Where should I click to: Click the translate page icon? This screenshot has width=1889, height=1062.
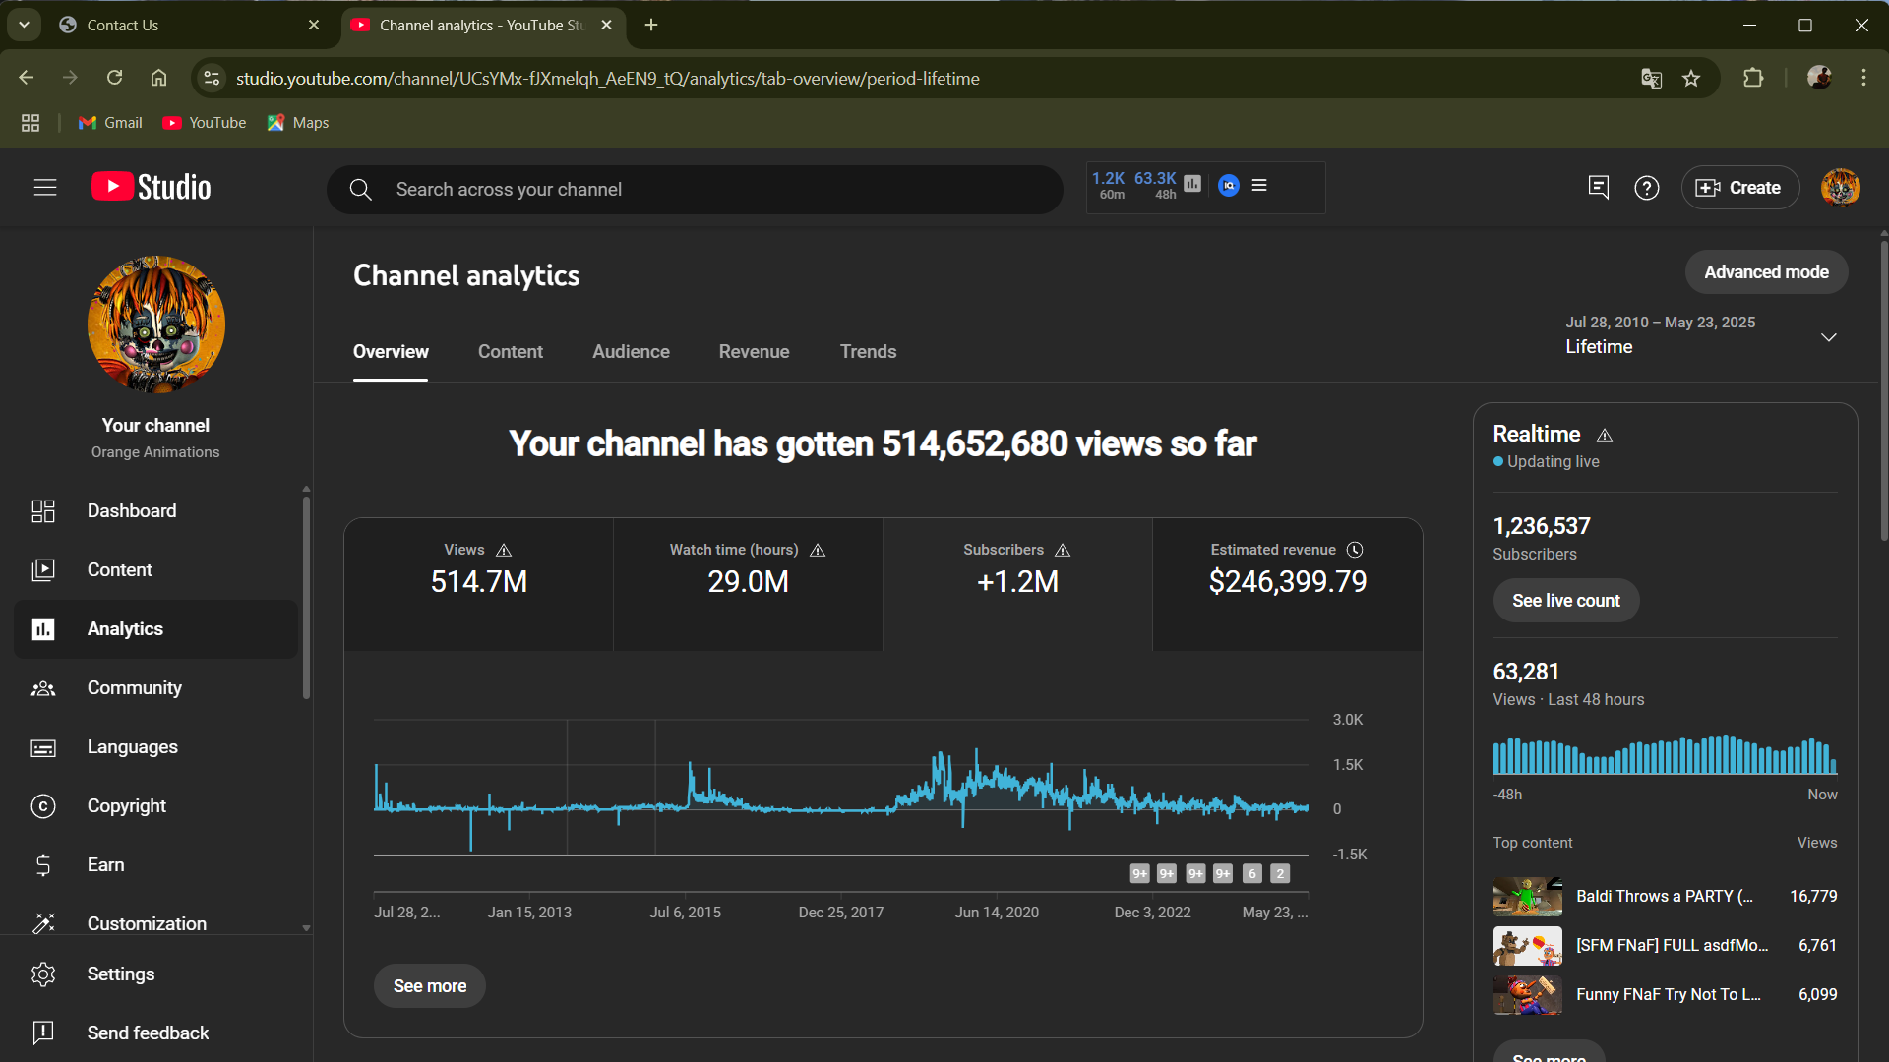[1651, 79]
